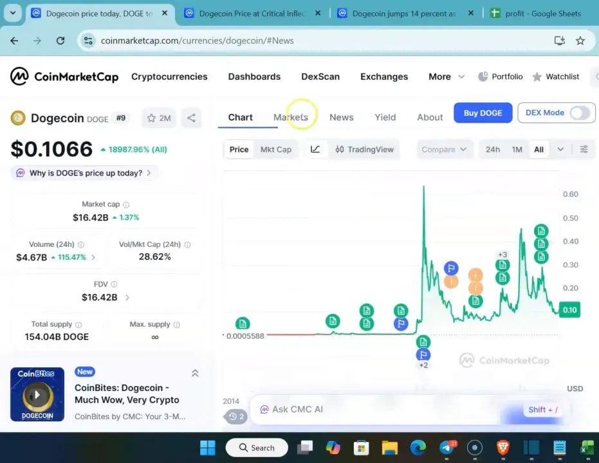Click the history clock badge showing 2
Screen dimensions: 599x463
tap(235, 417)
